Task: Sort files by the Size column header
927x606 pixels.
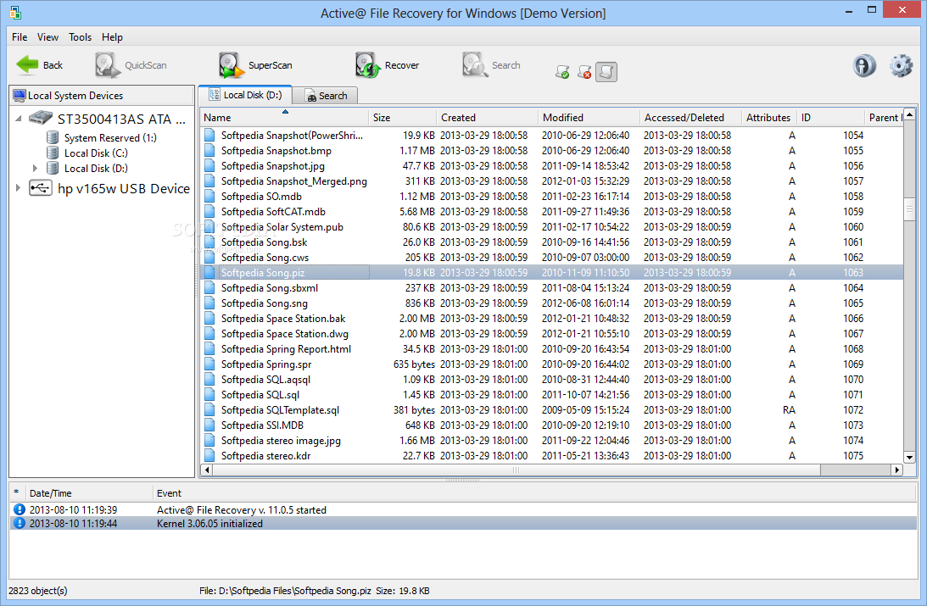Action: [403, 118]
